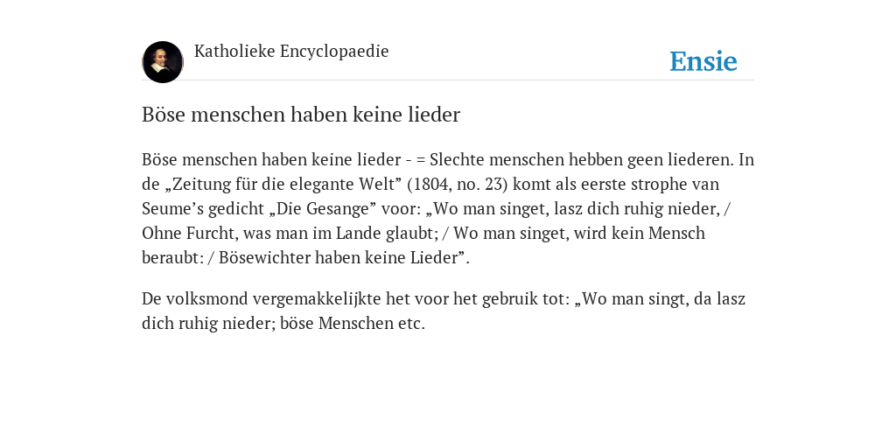Click the round portrait avatar image

tap(163, 62)
